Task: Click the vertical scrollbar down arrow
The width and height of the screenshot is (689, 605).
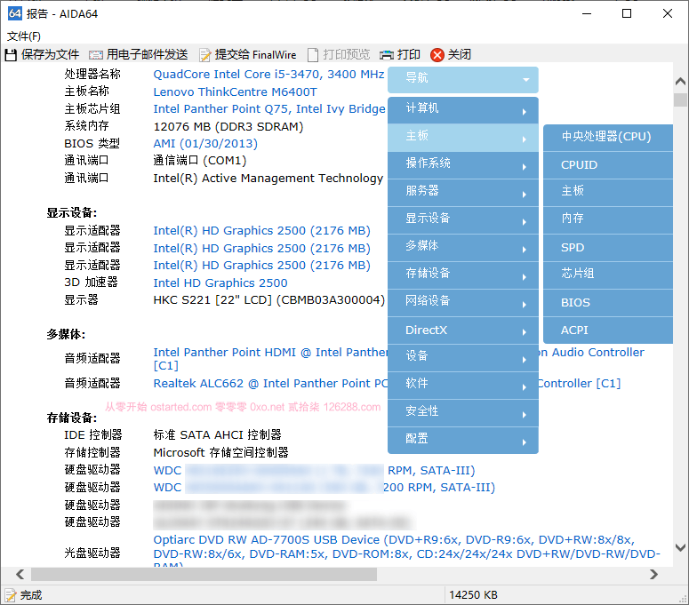Action: pyautogui.click(x=680, y=547)
